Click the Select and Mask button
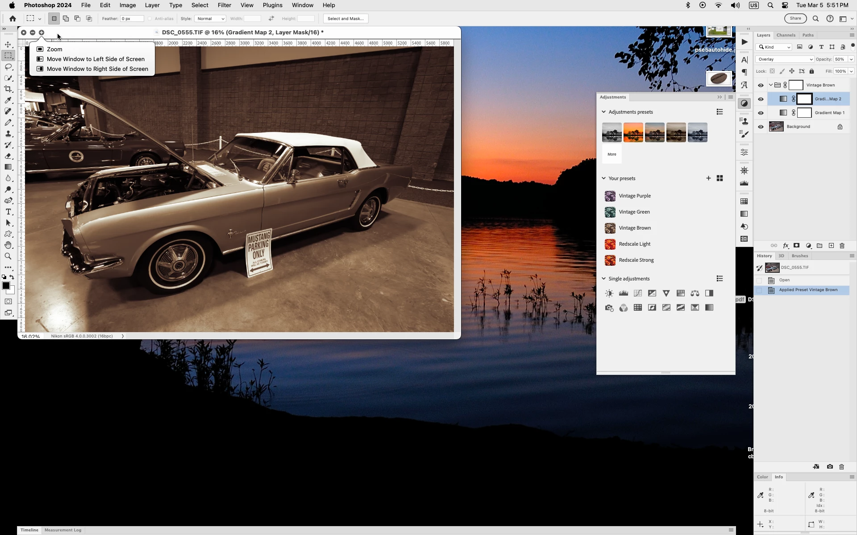 [x=345, y=19]
